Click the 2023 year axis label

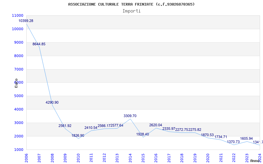247,158
